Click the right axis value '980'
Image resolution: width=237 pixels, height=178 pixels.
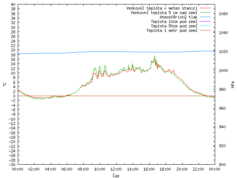222,89
